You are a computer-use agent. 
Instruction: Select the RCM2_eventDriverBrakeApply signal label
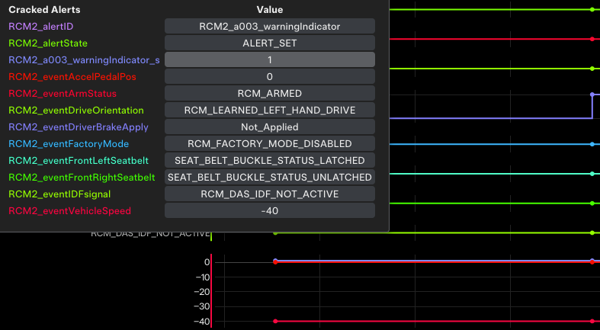[78, 127]
